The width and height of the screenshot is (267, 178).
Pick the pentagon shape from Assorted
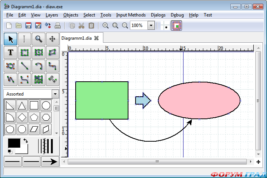(34, 117)
